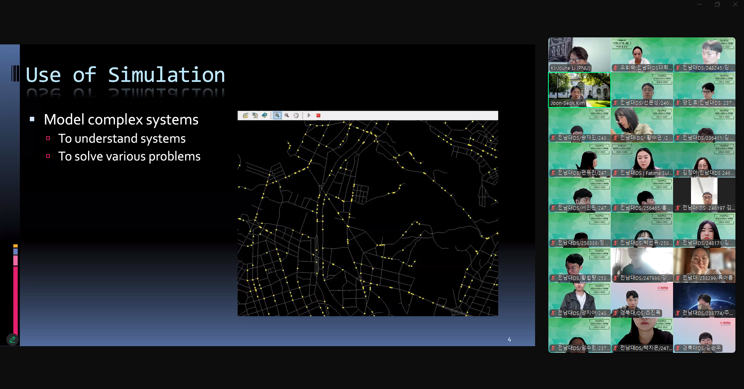Click the muted mic icon for 전남대DS/임수린
744x389 pixels.
click(x=553, y=348)
